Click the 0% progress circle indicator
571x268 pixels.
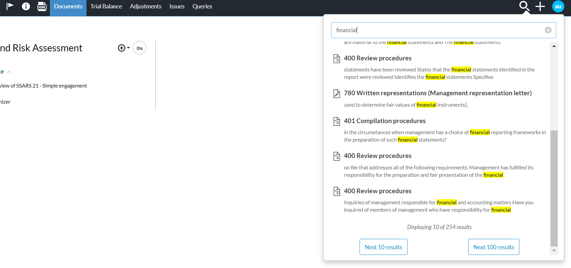click(x=140, y=48)
